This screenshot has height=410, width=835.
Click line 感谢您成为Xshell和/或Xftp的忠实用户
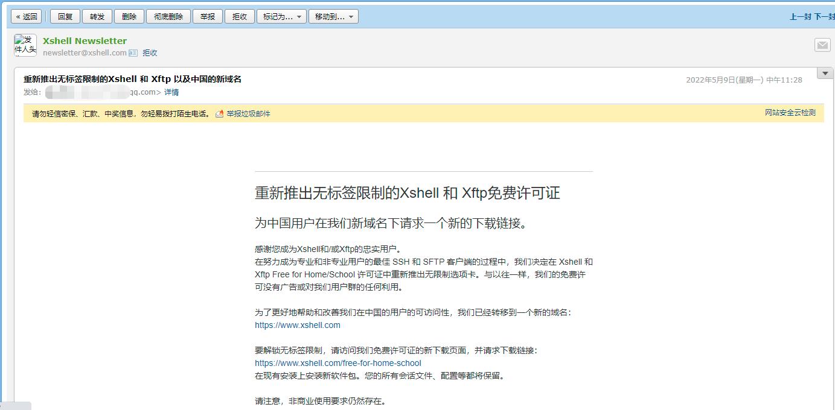328,249
